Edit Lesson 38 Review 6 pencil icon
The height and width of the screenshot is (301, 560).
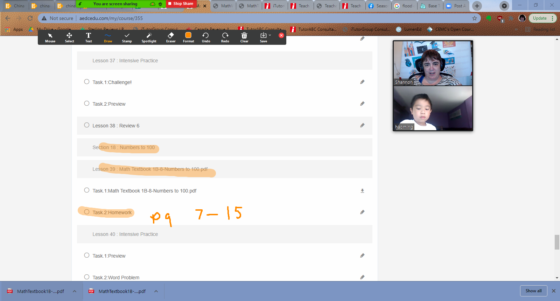tap(362, 125)
